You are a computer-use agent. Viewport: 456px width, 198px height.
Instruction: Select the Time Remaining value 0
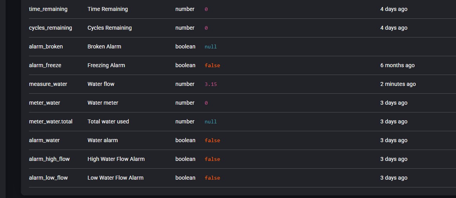point(206,9)
